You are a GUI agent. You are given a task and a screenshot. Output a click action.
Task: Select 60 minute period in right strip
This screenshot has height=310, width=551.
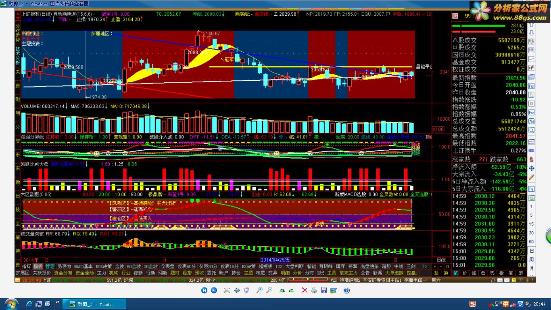point(531,242)
